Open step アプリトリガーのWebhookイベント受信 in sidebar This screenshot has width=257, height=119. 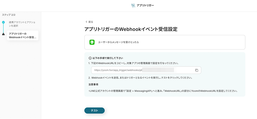(23, 35)
